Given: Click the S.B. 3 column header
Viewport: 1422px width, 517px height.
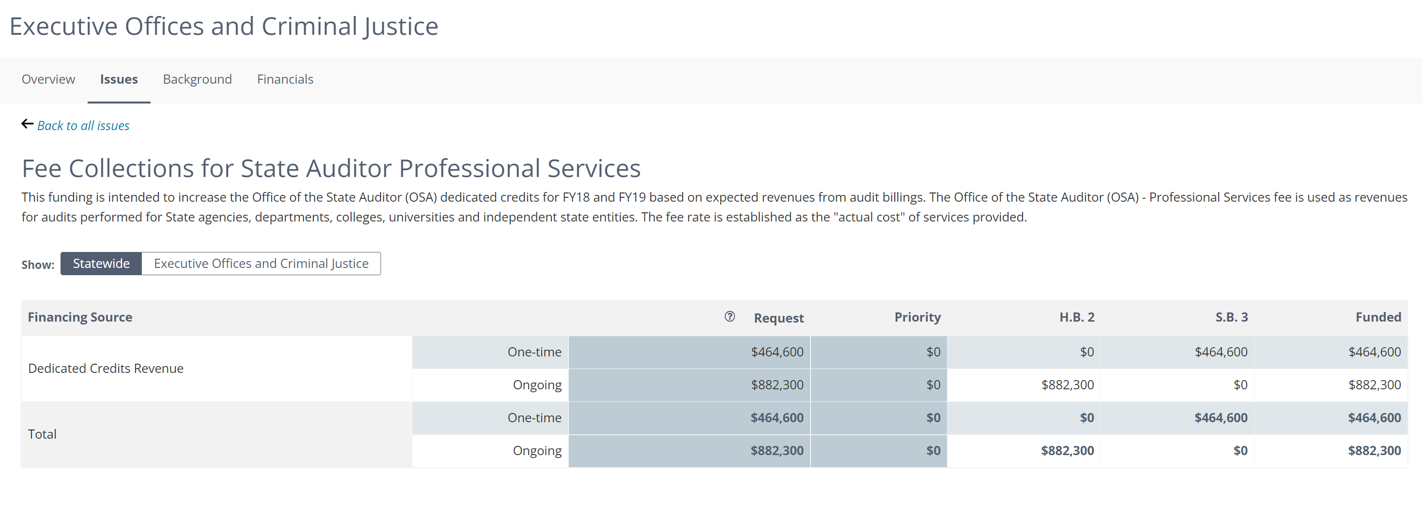Looking at the screenshot, I should point(1231,317).
